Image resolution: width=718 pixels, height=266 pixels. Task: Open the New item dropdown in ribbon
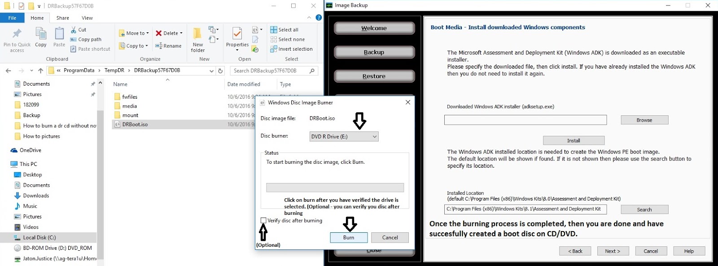[x=213, y=30]
